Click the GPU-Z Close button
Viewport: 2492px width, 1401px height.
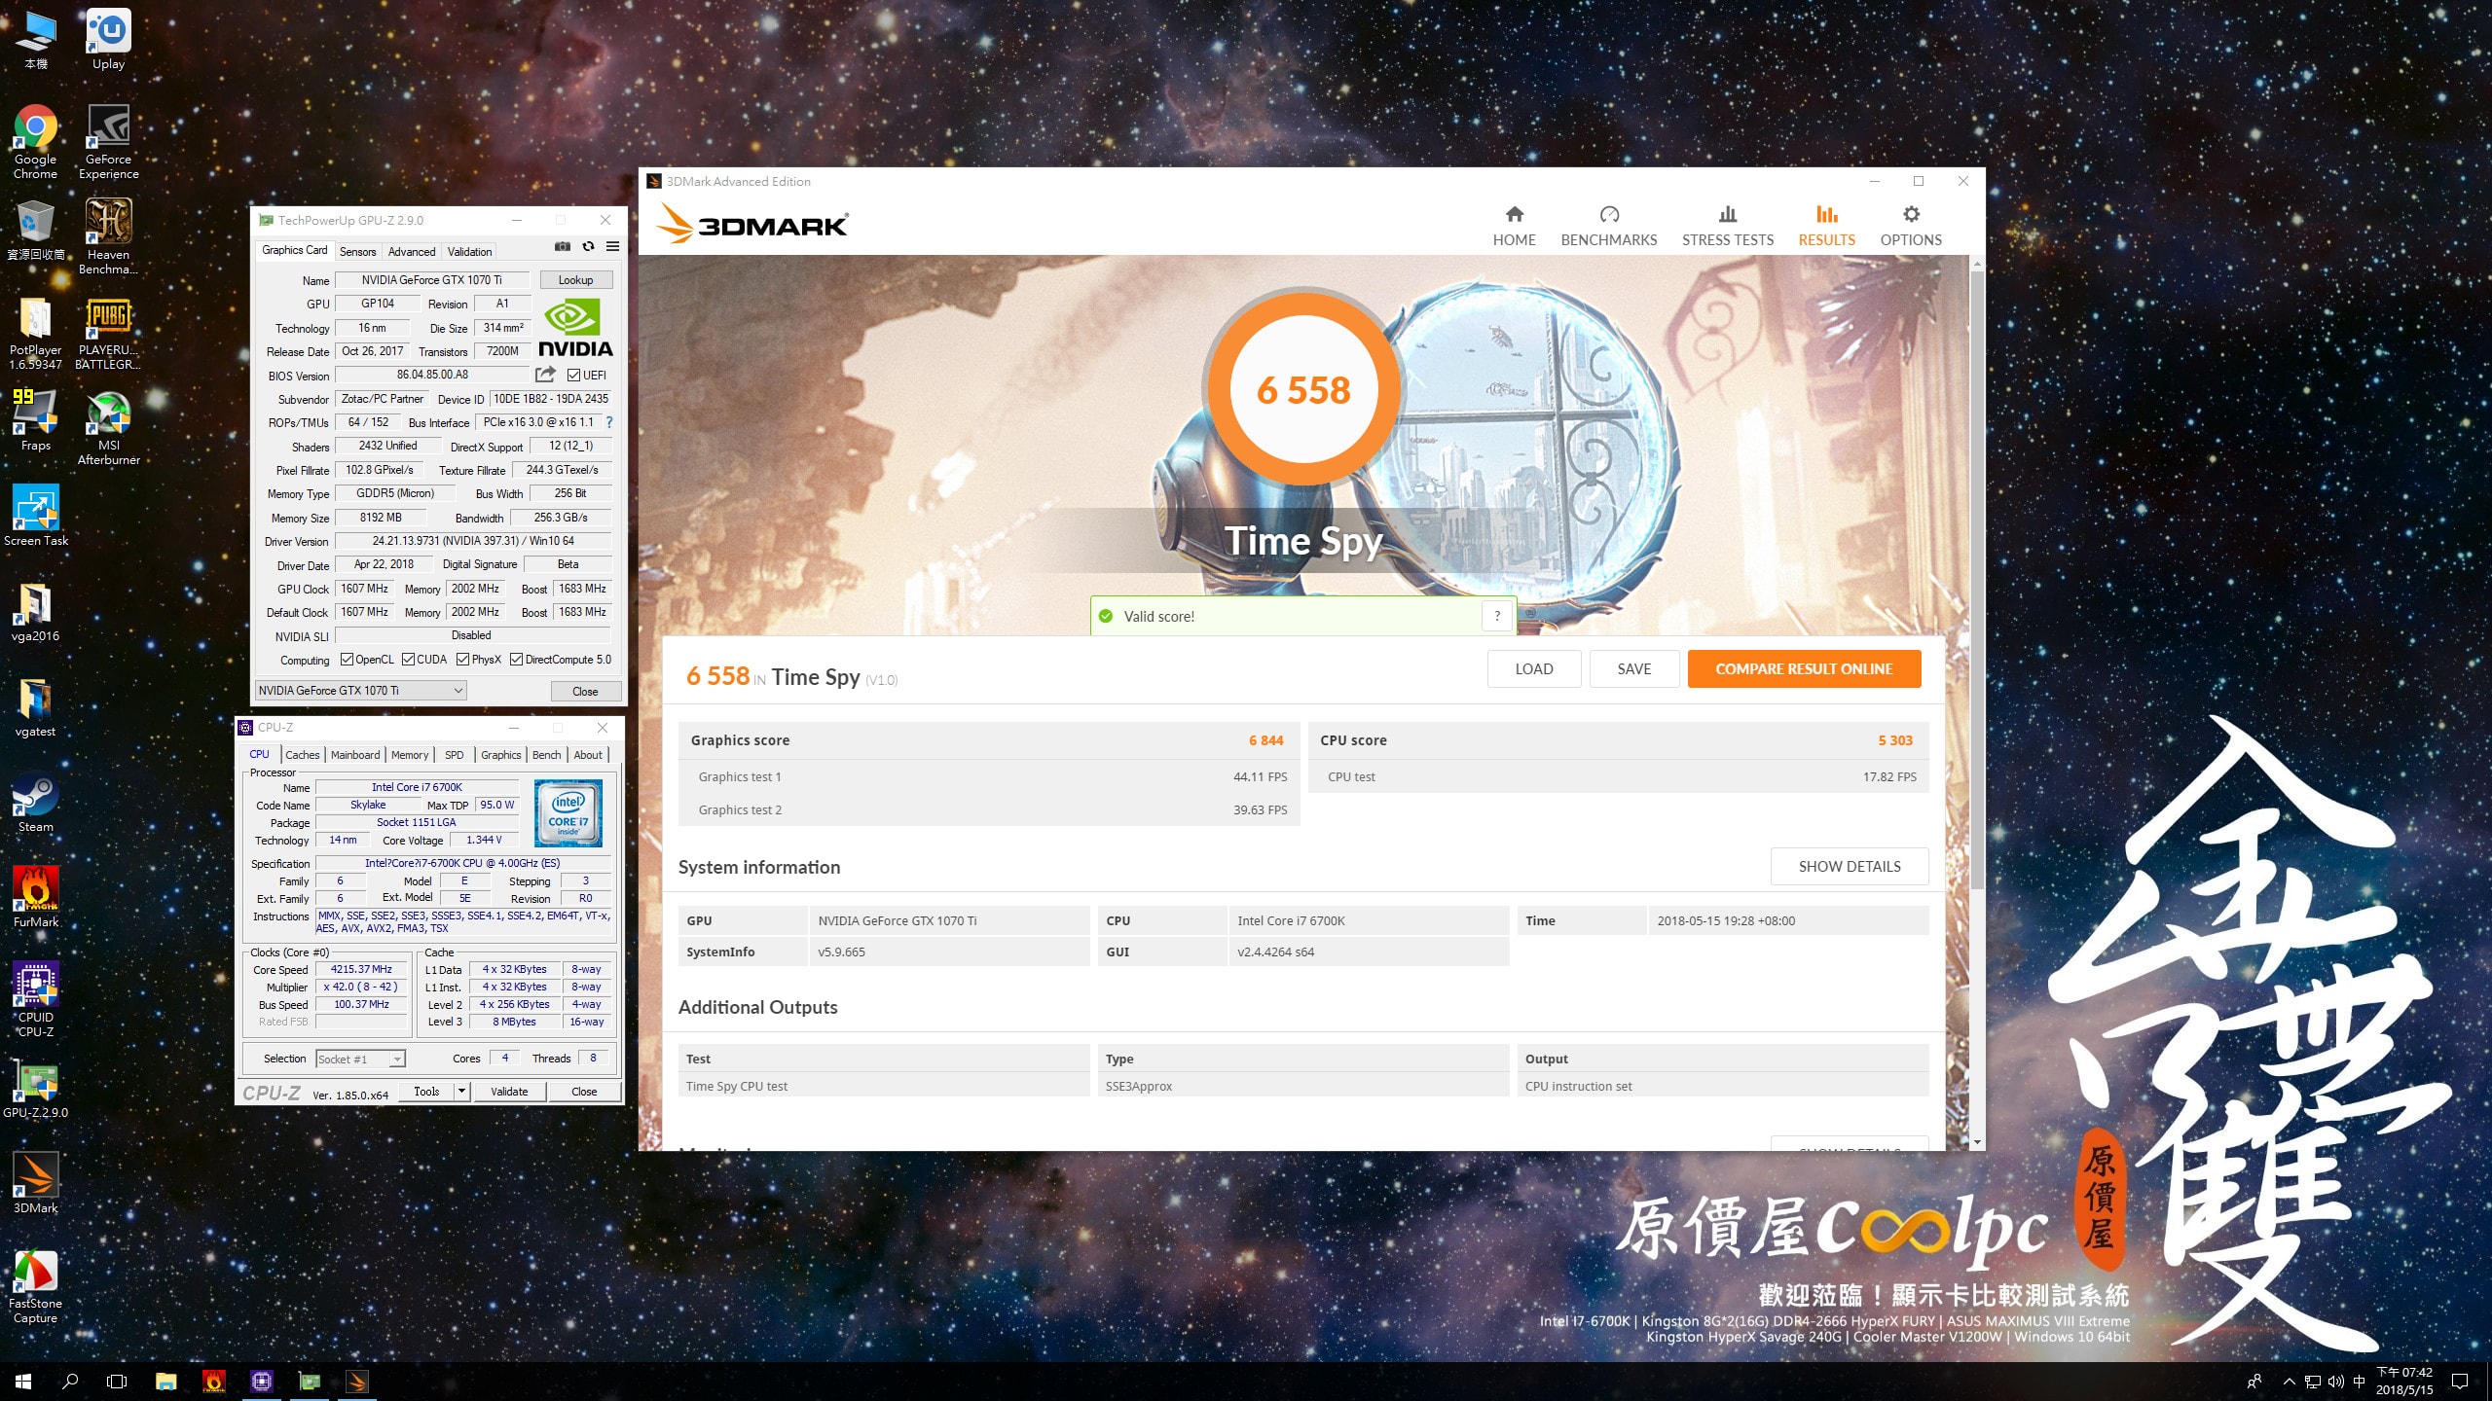click(x=585, y=692)
